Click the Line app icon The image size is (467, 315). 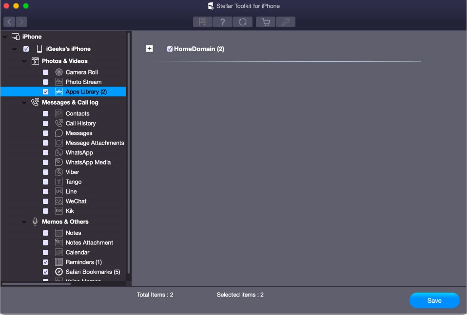tap(59, 191)
